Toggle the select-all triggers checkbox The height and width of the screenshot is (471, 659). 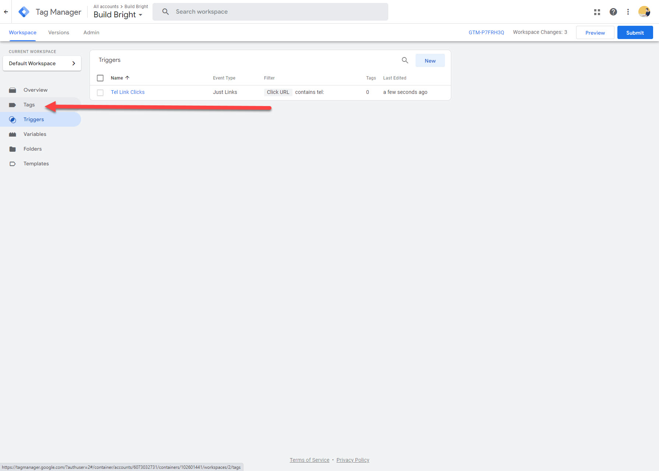point(100,78)
